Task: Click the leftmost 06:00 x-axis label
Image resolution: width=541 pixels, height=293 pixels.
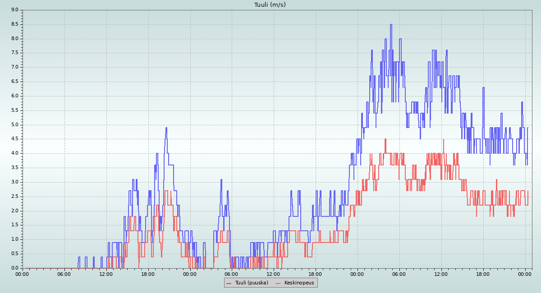Action: [64, 274]
